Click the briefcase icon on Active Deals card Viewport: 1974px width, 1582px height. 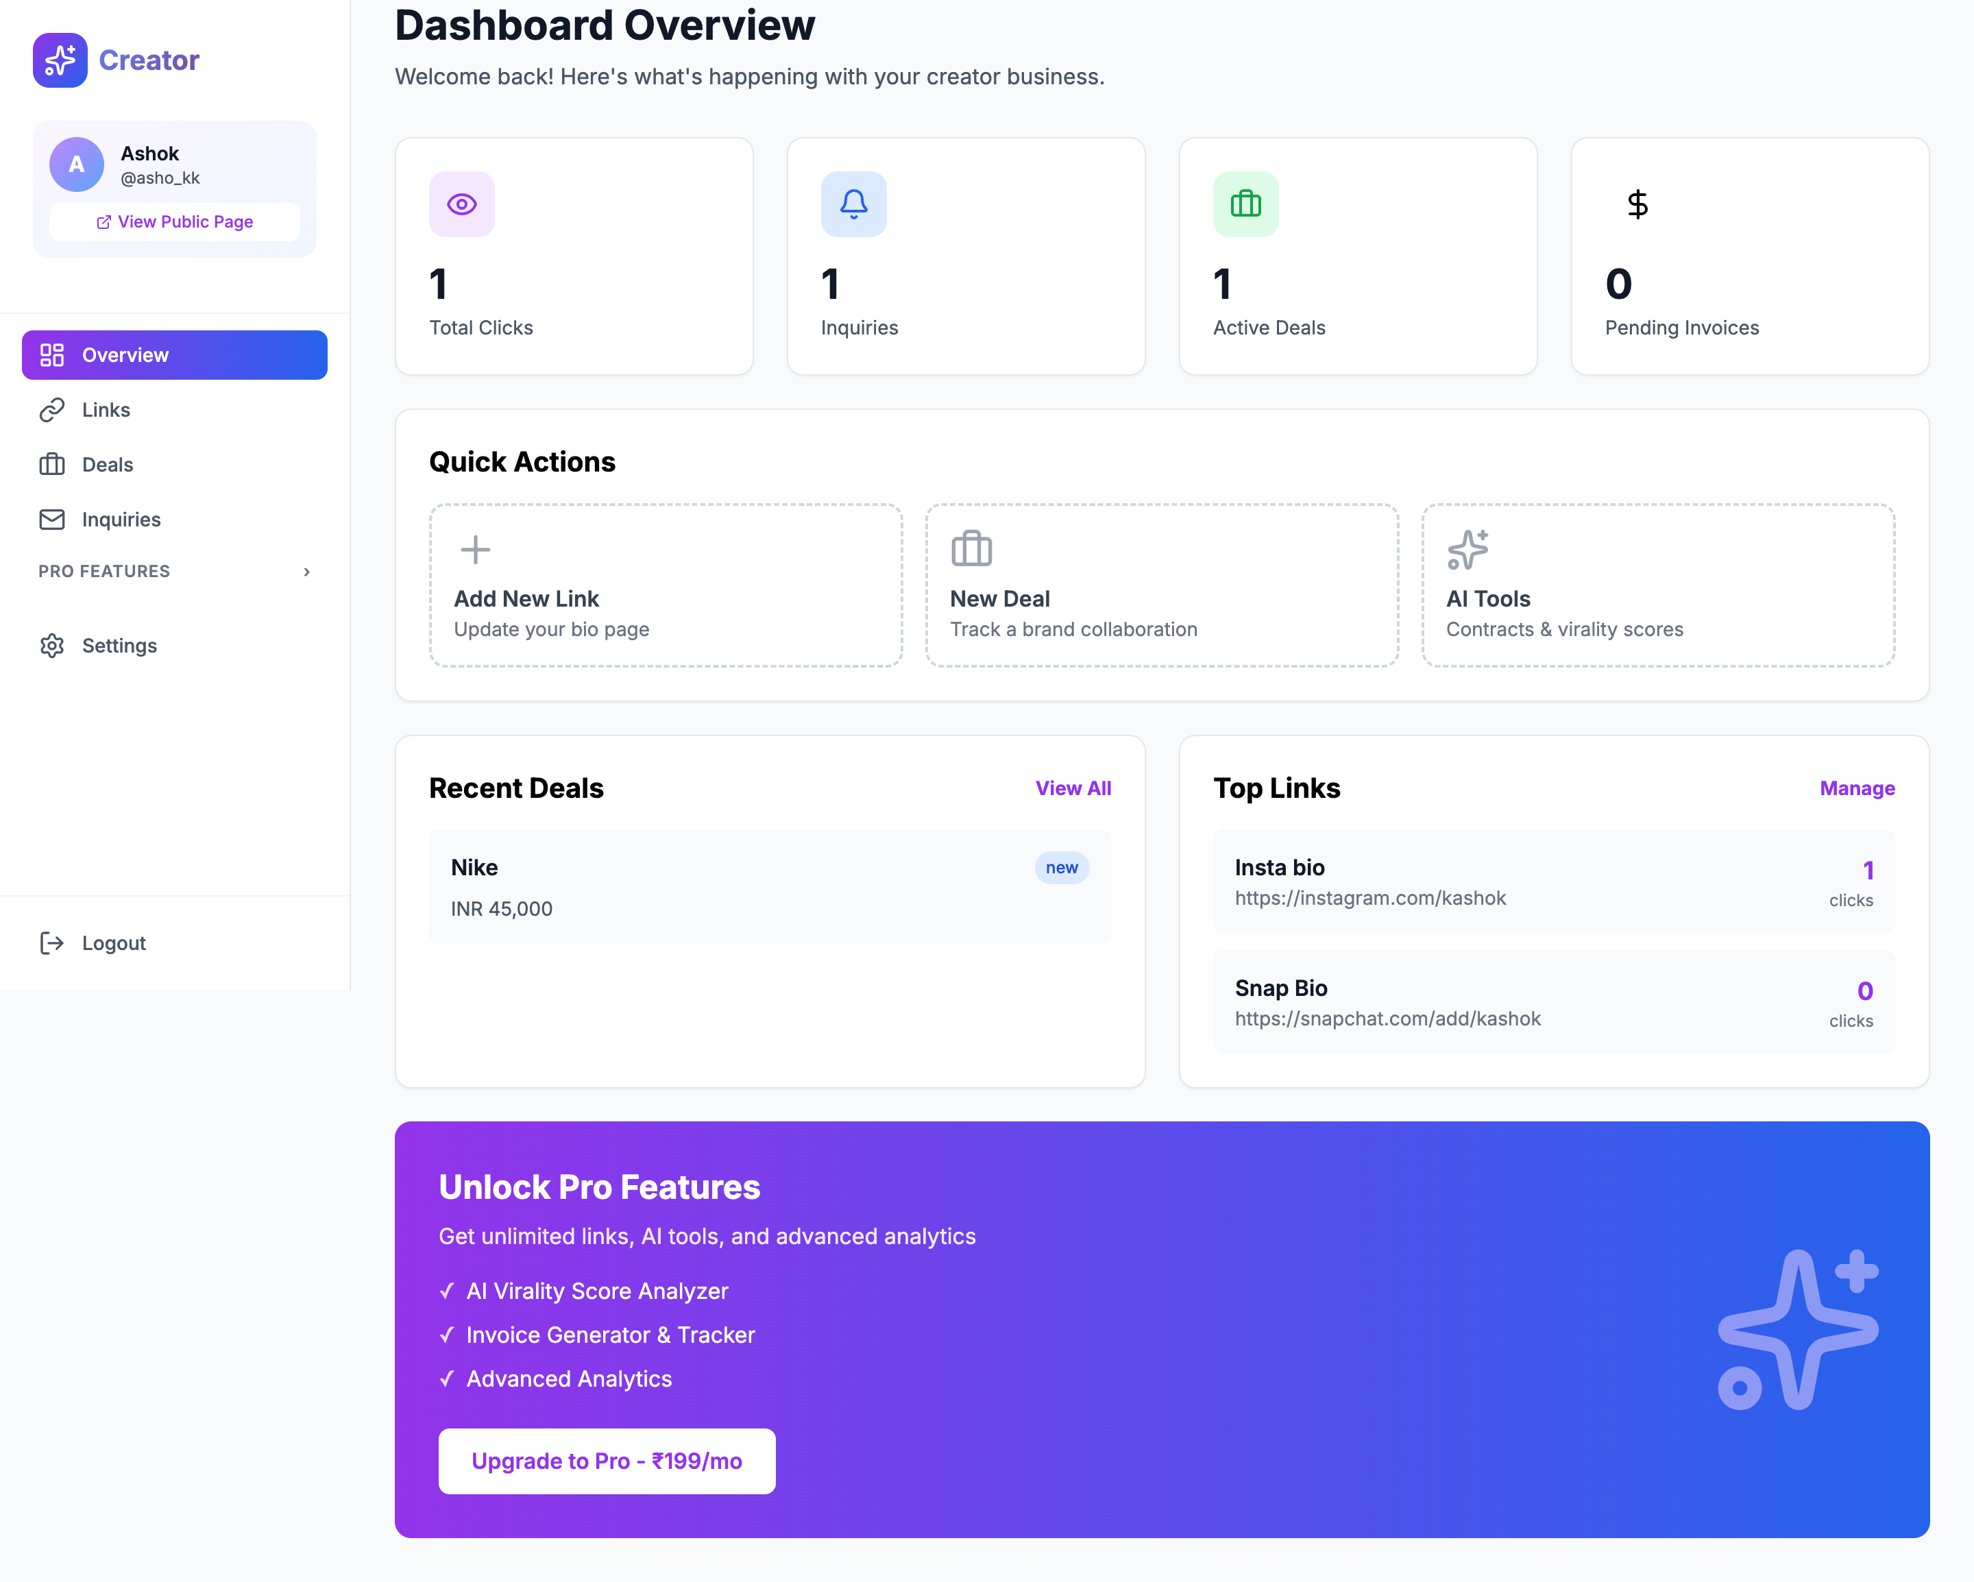1245,204
